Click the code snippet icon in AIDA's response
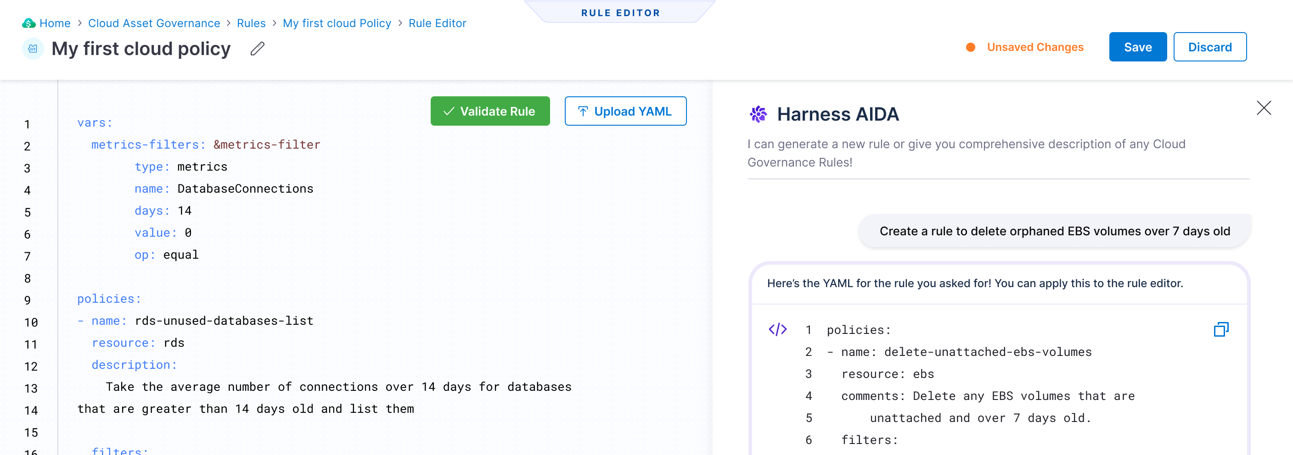The height and width of the screenshot is (455, 1293). [777, 330]
